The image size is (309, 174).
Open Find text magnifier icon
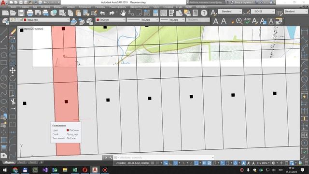pos(239,21)
